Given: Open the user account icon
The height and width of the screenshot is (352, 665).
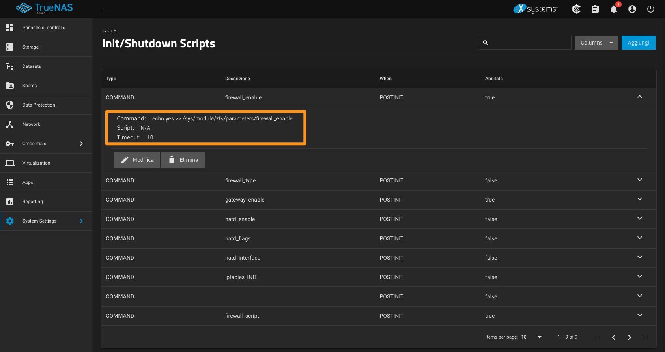Looking at the screenshot, I should [632, 9].
